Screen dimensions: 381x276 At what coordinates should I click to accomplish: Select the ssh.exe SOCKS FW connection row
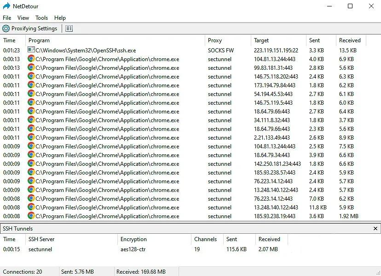[138, 50]
